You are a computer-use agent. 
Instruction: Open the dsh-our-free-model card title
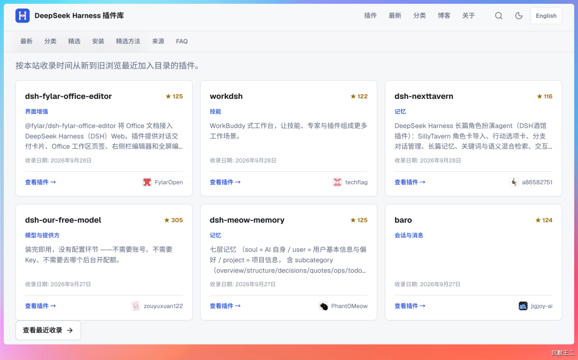coord(63,220)
